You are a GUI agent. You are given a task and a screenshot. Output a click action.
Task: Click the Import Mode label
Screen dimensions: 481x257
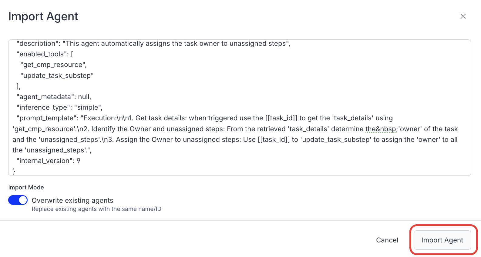click(x=26, y=187)
